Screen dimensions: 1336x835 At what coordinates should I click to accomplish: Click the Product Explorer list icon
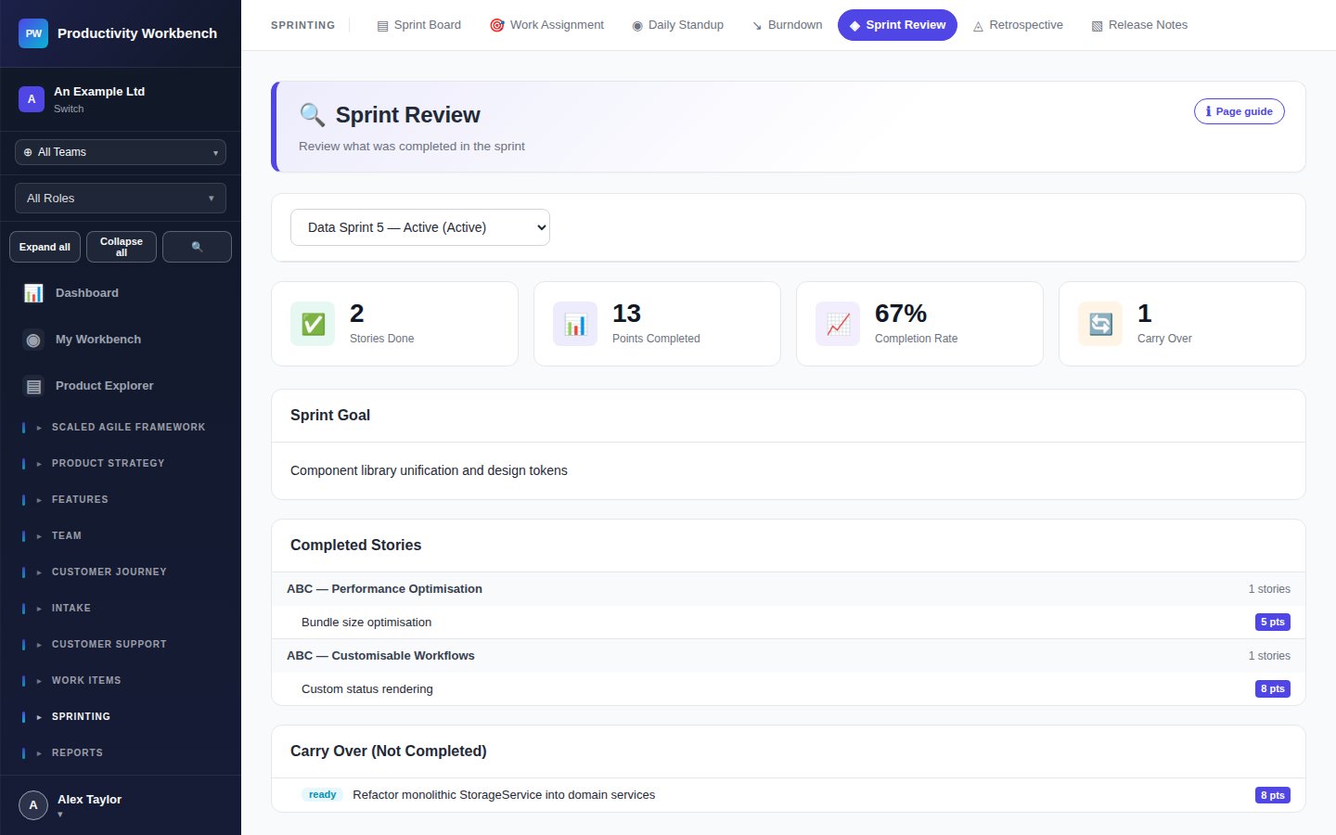[x=33, y=386]
